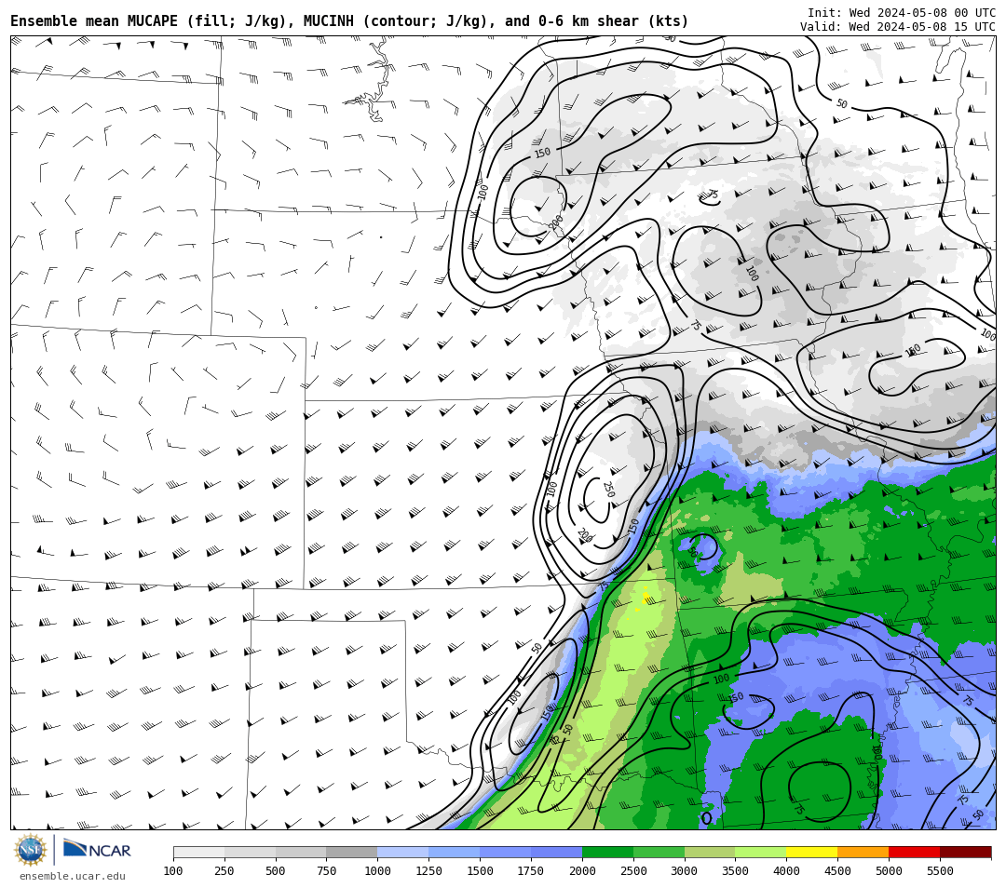Pick the deep blue 1750–2000 legend swatch
The image size is (1006, 888).
click(x=557, y=852)
